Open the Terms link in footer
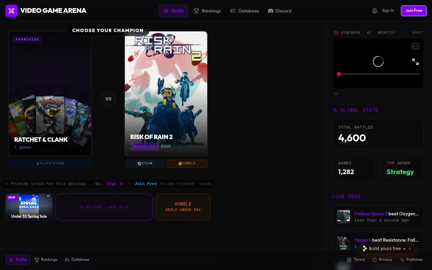The image size is (432, 270). pos(356,260)
